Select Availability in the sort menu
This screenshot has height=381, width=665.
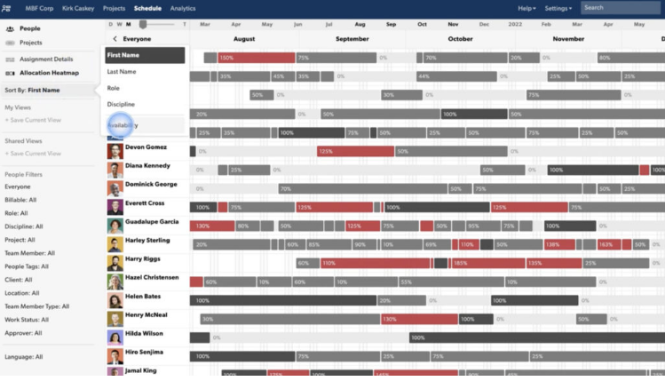(x=123, y=126)
